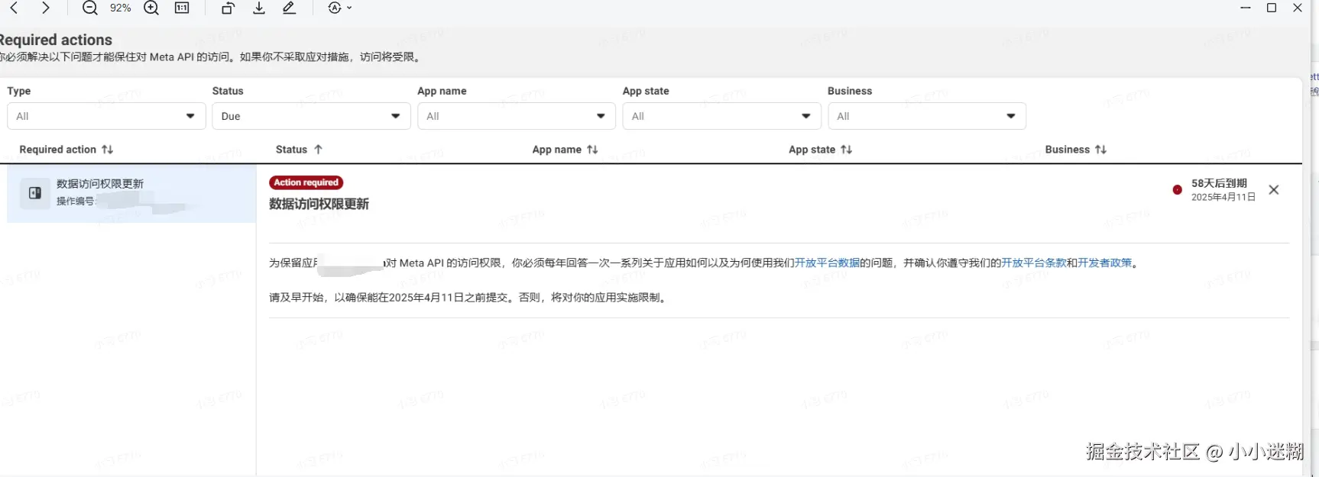This screenshot has width=1319, height=477.
Task: Open the 开发者政策 link
Action: click(1104, 263)
